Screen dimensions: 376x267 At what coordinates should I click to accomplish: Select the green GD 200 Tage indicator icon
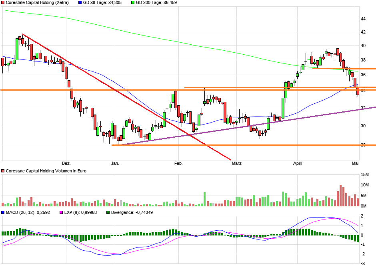coord(132,3)
